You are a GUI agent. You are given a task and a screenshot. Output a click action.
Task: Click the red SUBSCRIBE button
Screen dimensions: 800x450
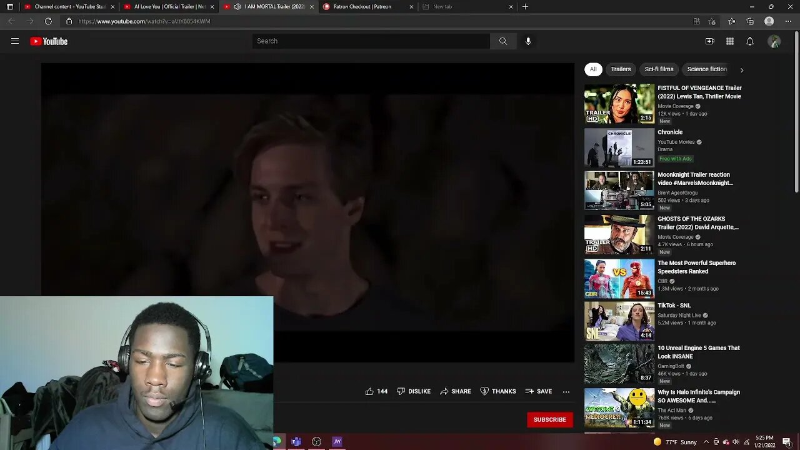click(550, 419)
